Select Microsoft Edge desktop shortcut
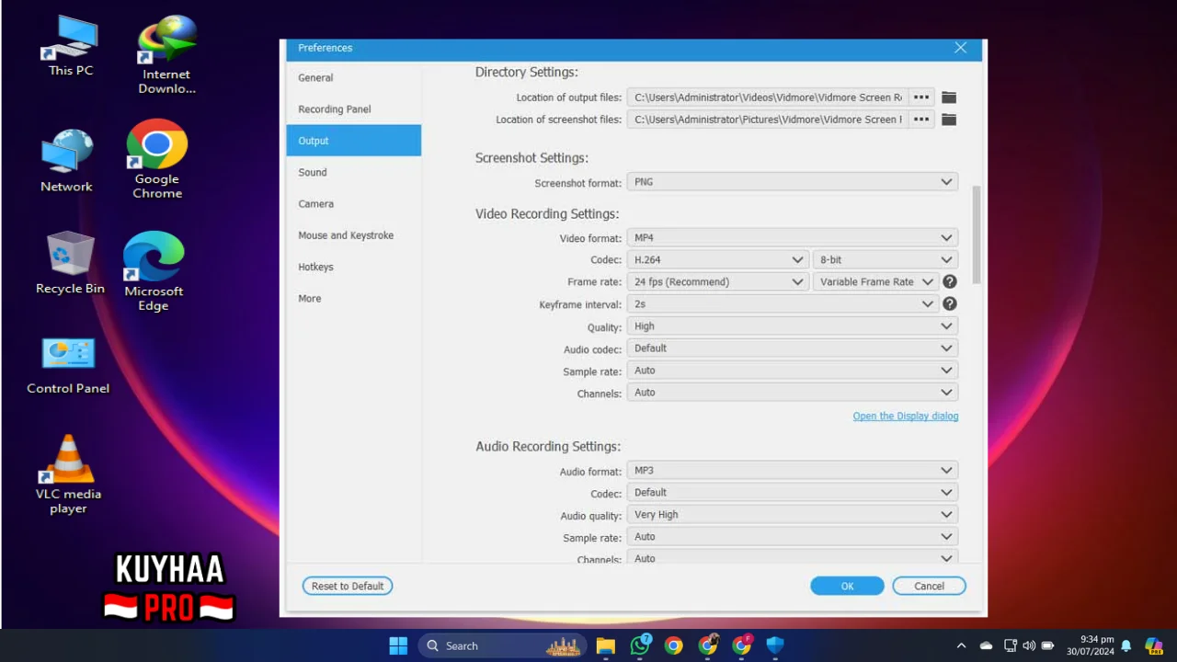 154,271
